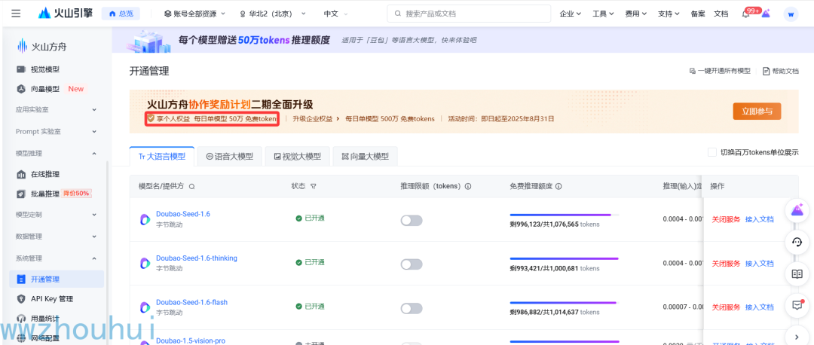This screenshot has width=814, height=345.
Task: Focus the 搜索产品或文档 search field
Action: [469, 14]
